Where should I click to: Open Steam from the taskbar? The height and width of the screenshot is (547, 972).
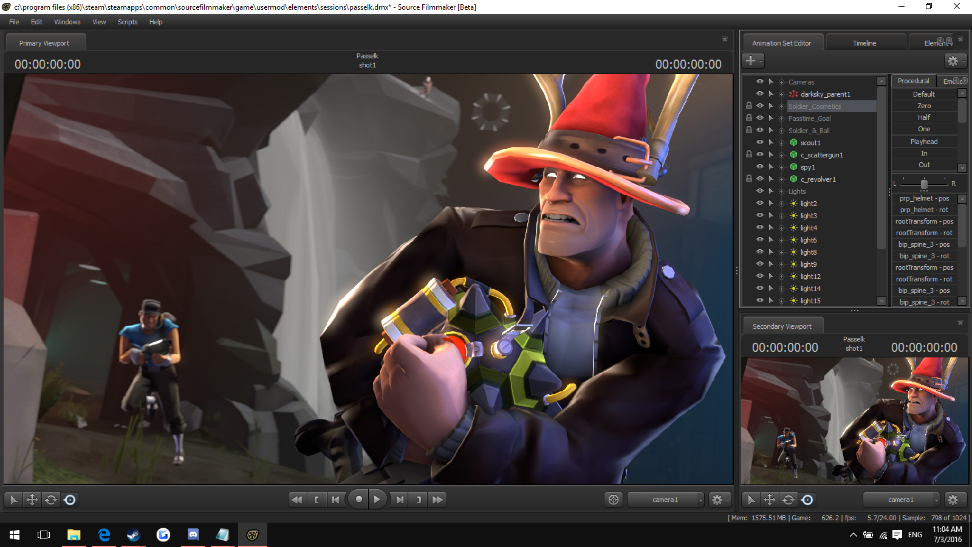click(x=133, y=535)
